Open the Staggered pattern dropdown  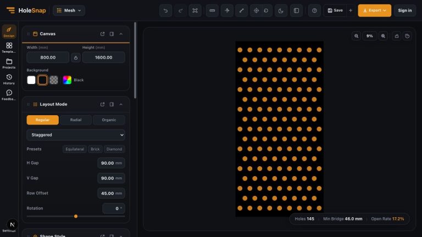76,135
